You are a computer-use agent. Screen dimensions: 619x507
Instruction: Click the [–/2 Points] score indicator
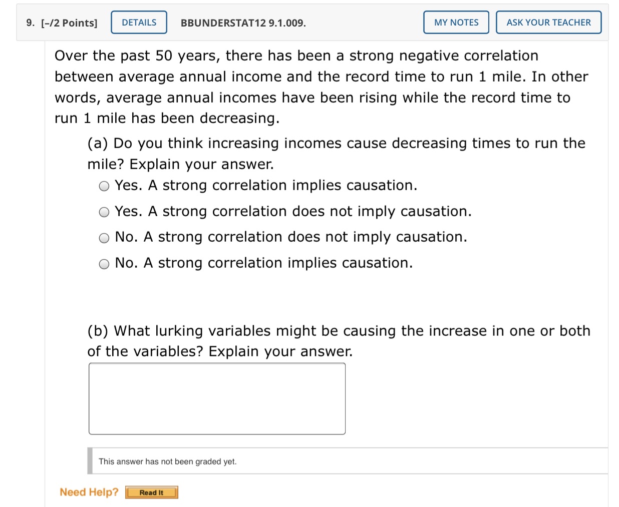click(69, 22)
